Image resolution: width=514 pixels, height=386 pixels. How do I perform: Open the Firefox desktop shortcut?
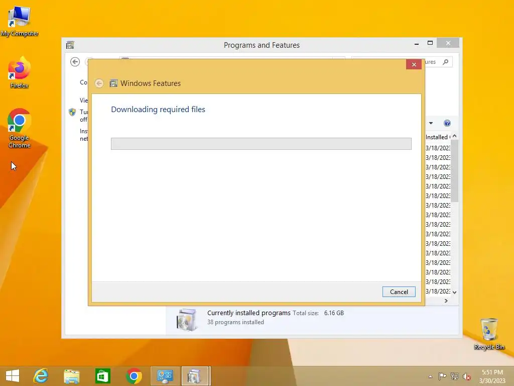[20, 73]
